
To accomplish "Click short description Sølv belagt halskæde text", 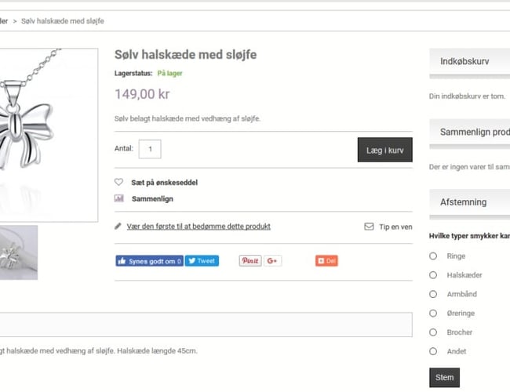I will tap(188, 118).
